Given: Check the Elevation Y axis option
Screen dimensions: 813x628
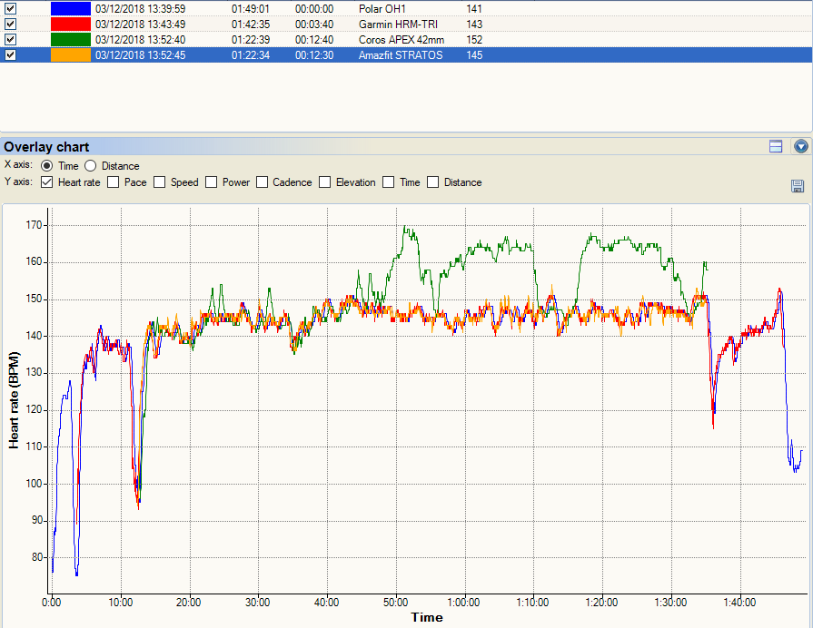Looking at the screenshot, I should pos(324,182).
